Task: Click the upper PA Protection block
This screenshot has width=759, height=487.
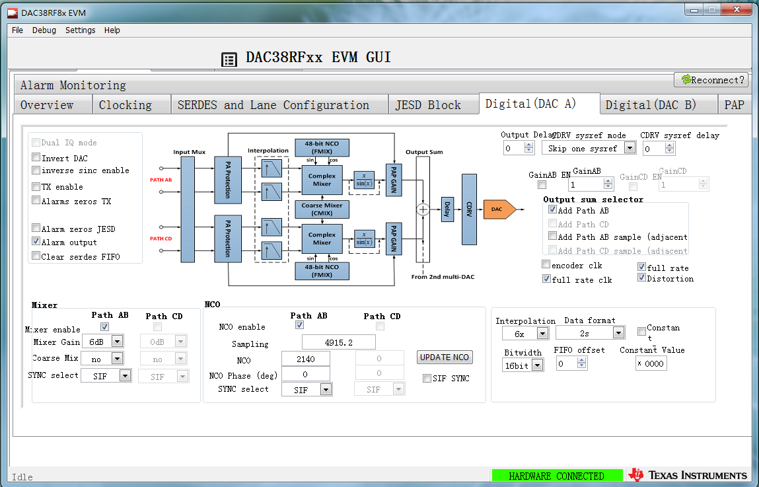Action: [228, 180]
